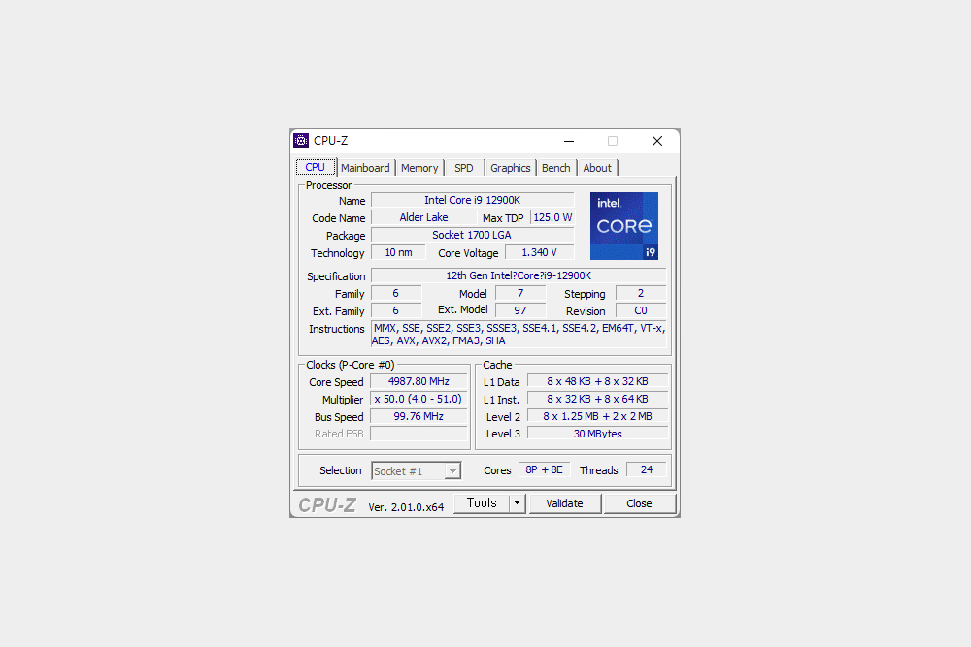Viewport: 971px width, 647px height.
Task: Click the Validate button
Action: point(565,503)
